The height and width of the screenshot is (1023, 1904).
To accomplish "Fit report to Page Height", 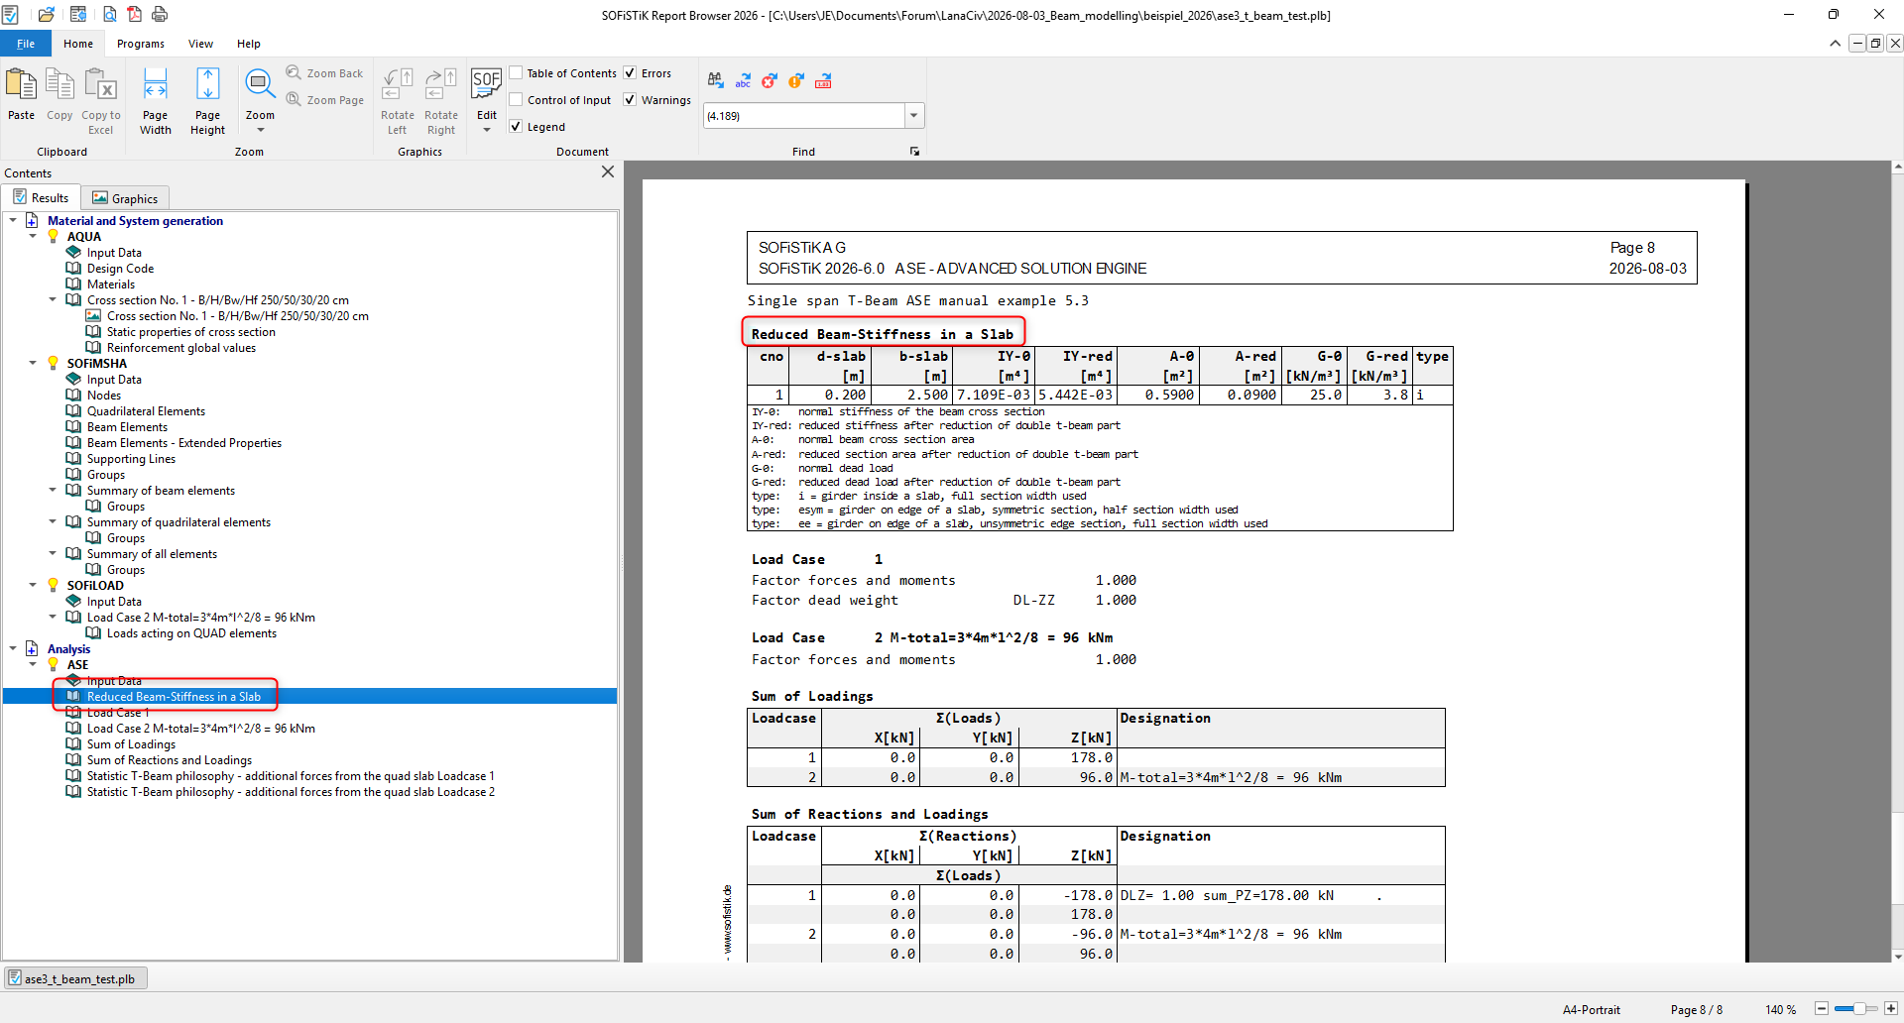I will point(207,101).
